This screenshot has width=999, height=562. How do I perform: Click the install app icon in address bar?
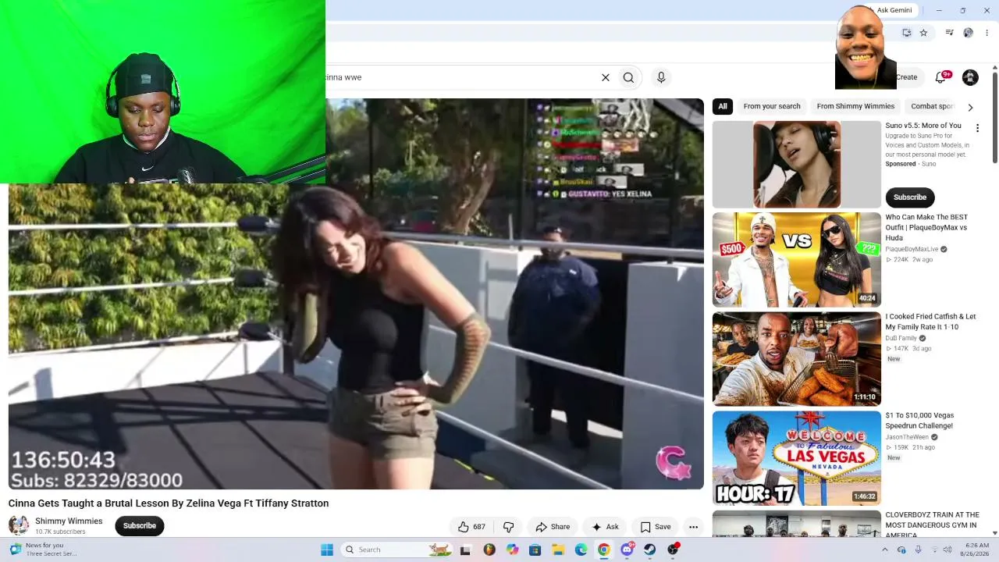(x=906, y=33)
